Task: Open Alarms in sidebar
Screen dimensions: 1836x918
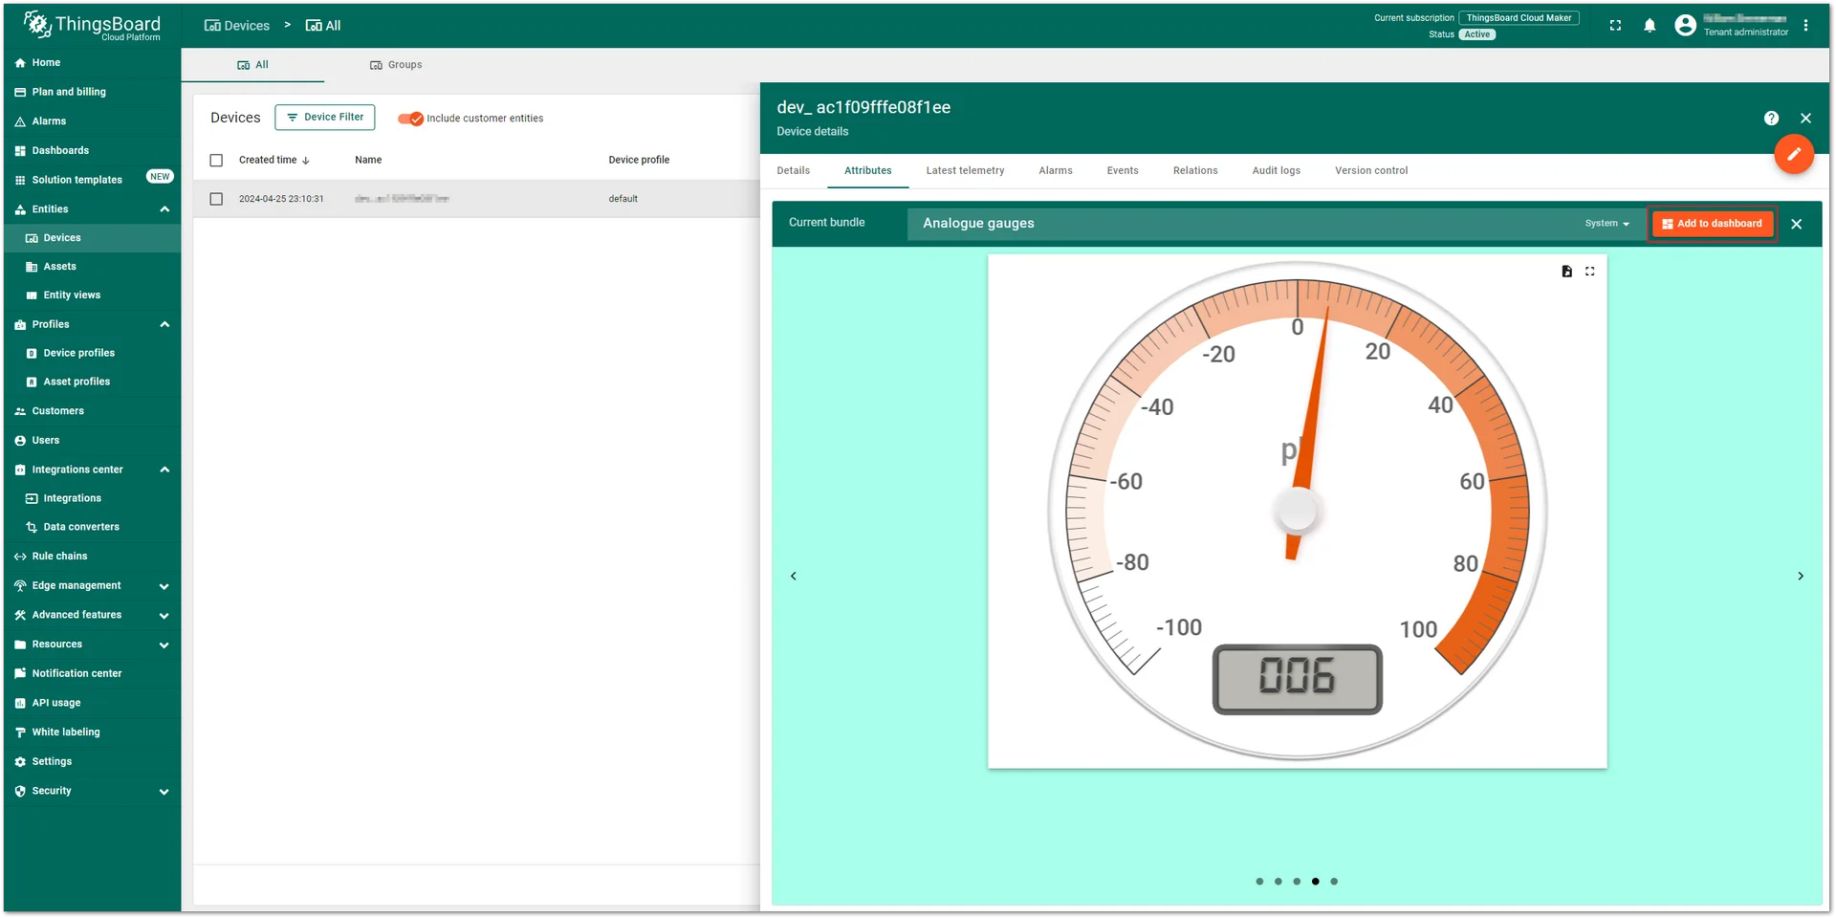Action: (x=92, y=121)
